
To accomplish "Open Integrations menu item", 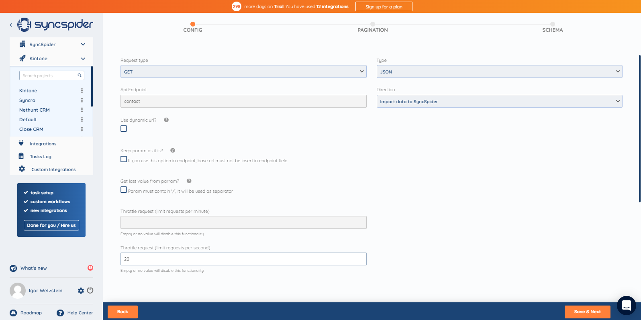I will [x=43, y=144].
